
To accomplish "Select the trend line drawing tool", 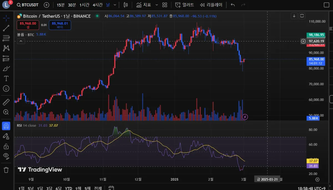I will [6, 28].
